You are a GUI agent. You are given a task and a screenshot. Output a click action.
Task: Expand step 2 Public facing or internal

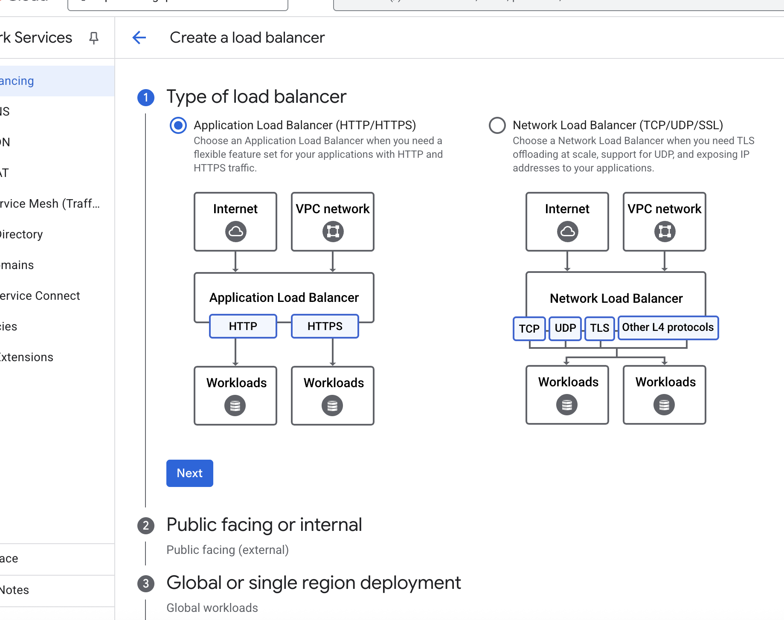click(264, 525)
